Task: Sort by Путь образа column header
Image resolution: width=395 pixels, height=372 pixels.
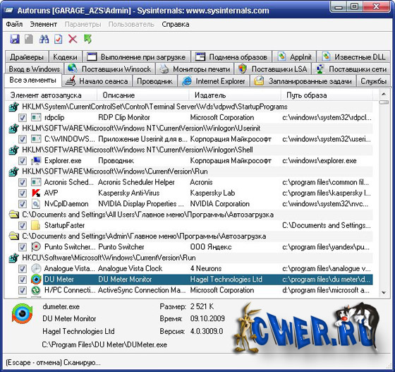Action: [x=327, y=95]
